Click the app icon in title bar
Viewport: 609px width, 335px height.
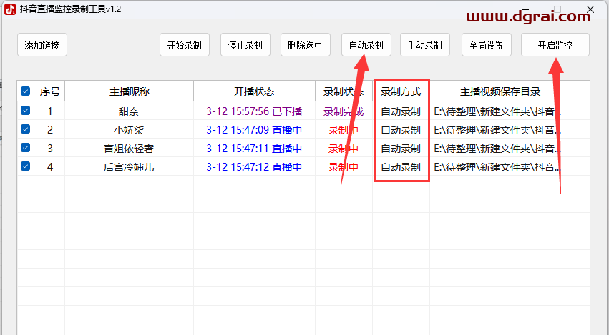[x=10, y=9]
